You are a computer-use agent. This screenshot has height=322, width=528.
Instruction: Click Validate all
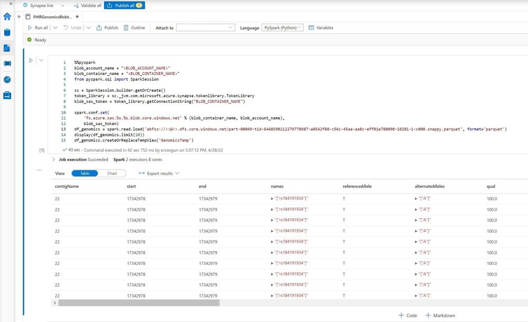click(88, 5)
